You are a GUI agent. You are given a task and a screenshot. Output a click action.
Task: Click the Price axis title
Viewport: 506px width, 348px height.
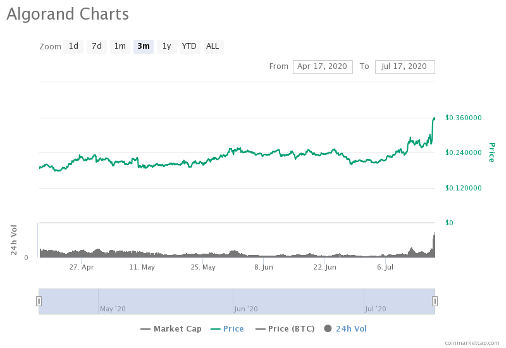point(492,152)
